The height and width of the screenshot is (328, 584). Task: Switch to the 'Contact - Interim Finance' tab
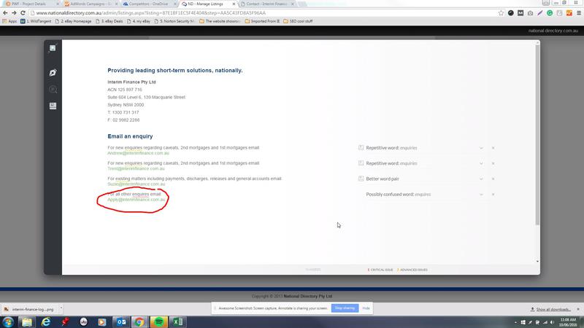click(266, 4)
